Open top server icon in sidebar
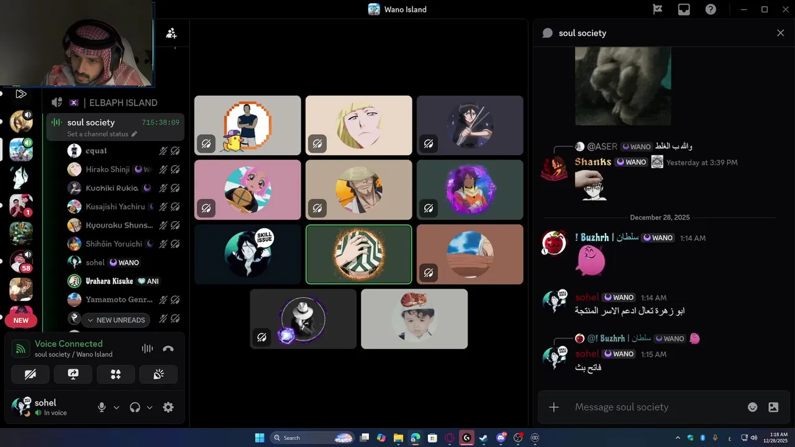This screenshot has height=447, width=795. [21, 122]
